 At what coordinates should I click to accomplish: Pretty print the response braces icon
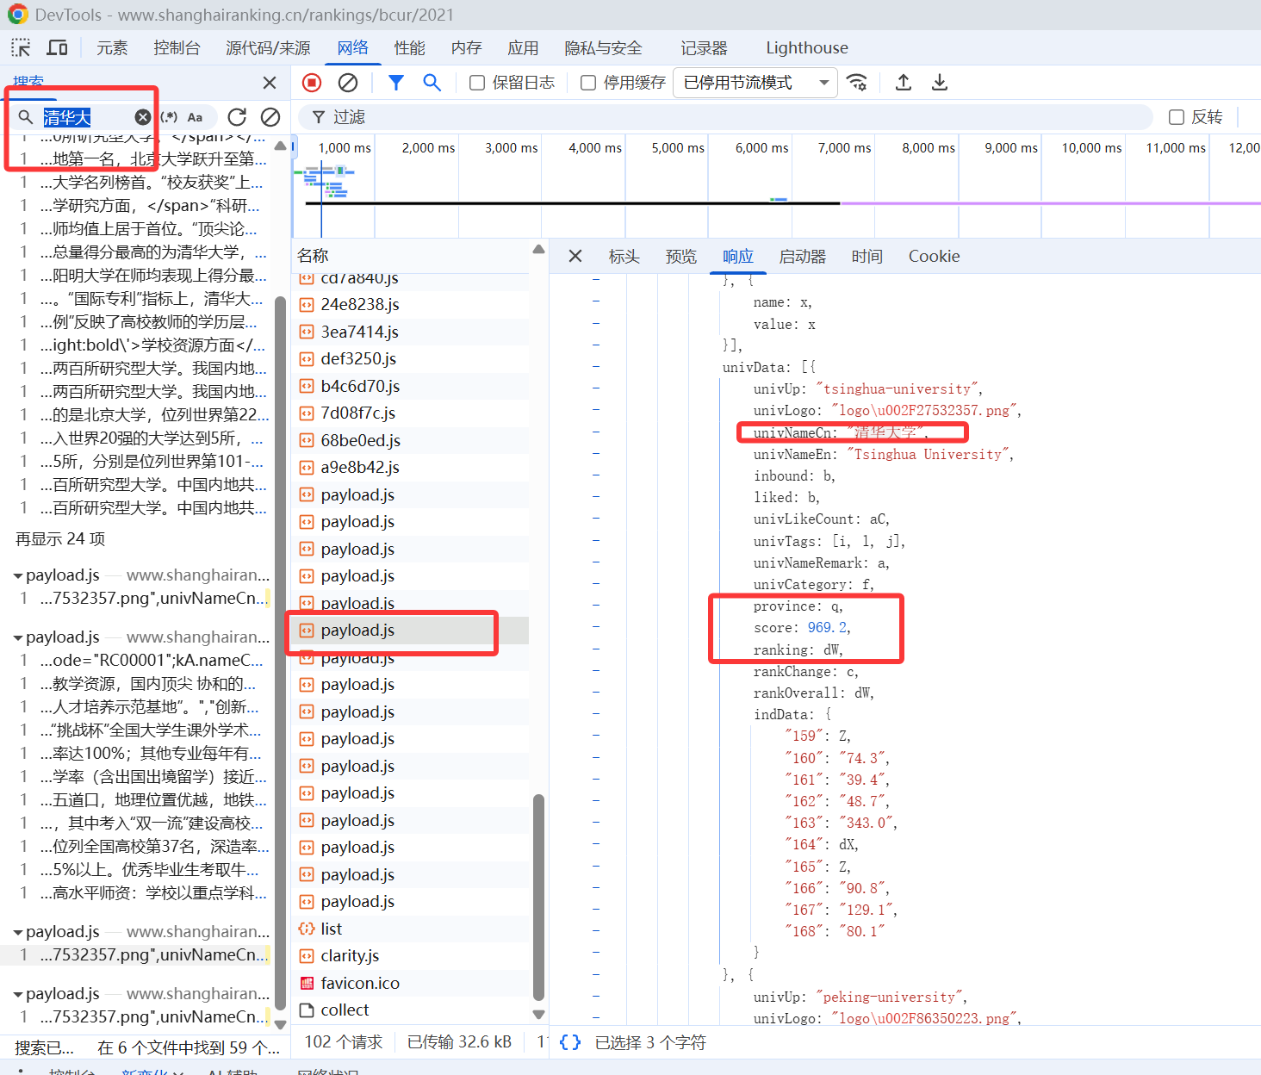click(x=570, y=1042)
